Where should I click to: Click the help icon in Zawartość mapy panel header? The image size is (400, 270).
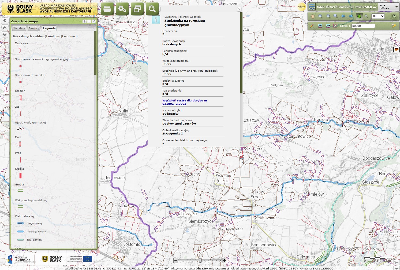point(84,21)
